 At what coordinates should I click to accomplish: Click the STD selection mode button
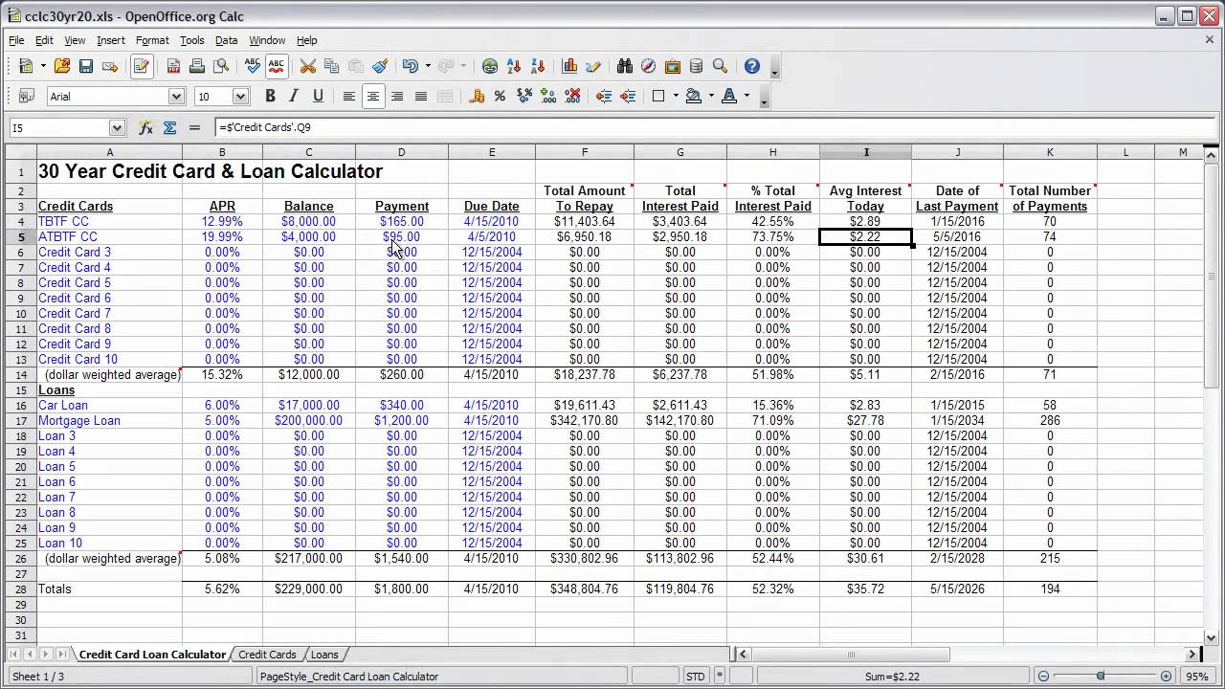coord(695,677)
